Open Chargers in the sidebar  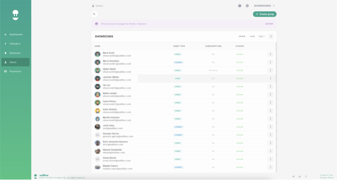click(x=15, y=44)
